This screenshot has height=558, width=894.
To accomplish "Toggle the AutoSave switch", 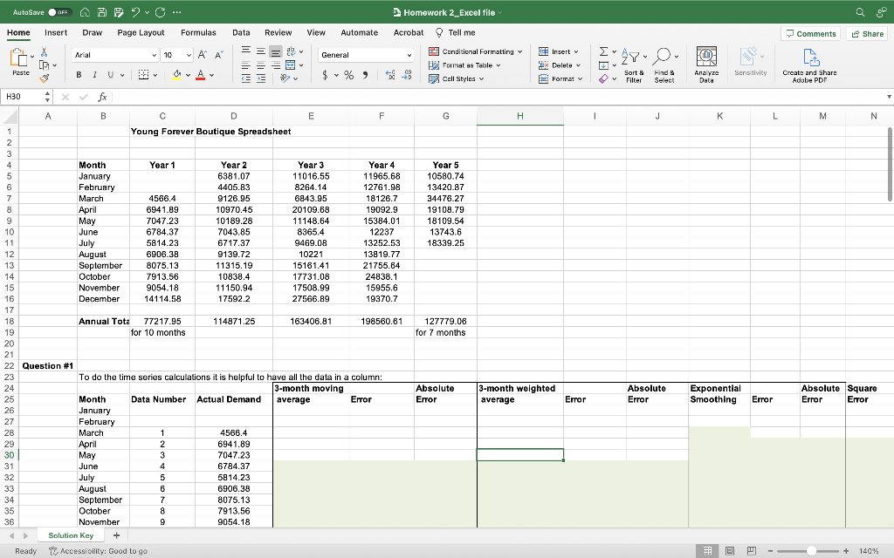I will pyautogui.click(x=60, y=12).
